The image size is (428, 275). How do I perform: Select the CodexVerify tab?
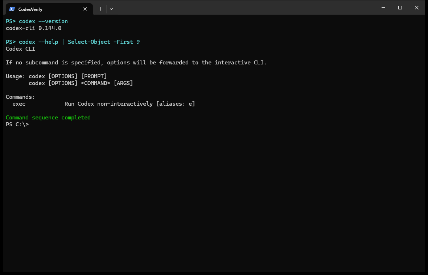point(49,9)
